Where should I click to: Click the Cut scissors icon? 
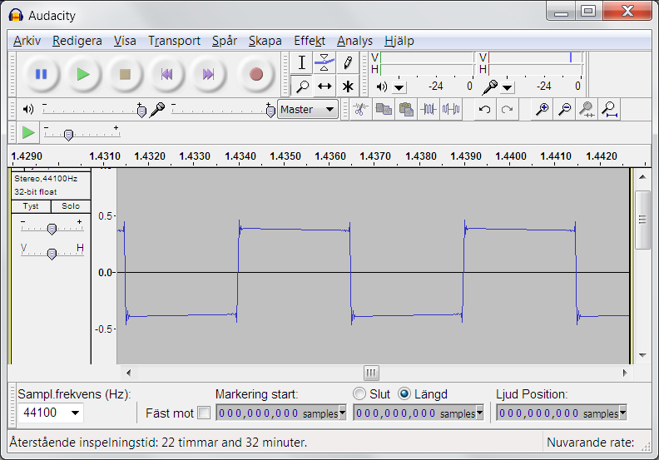359,109
